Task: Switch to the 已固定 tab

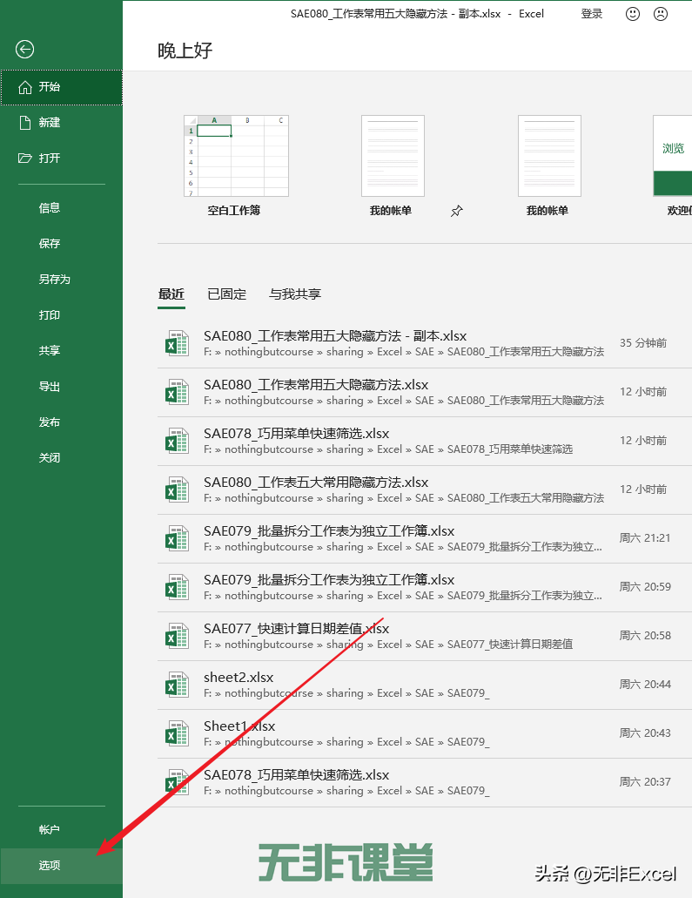Action: click(226, 294)
